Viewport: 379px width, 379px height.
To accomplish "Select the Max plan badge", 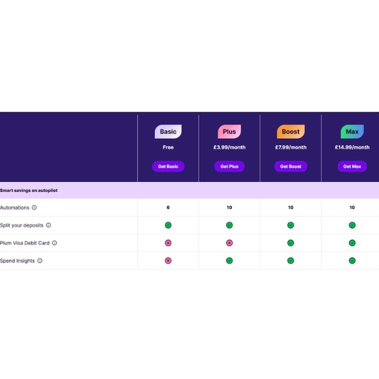I will (352, 131).
